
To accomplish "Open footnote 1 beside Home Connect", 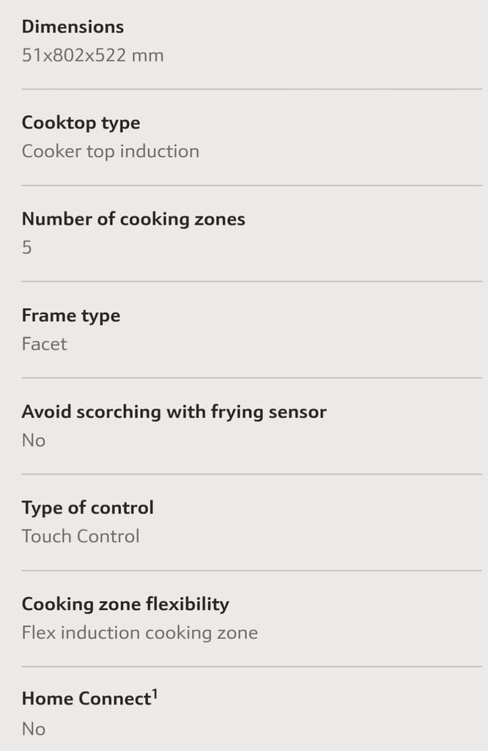I will [x=155, y=694].
